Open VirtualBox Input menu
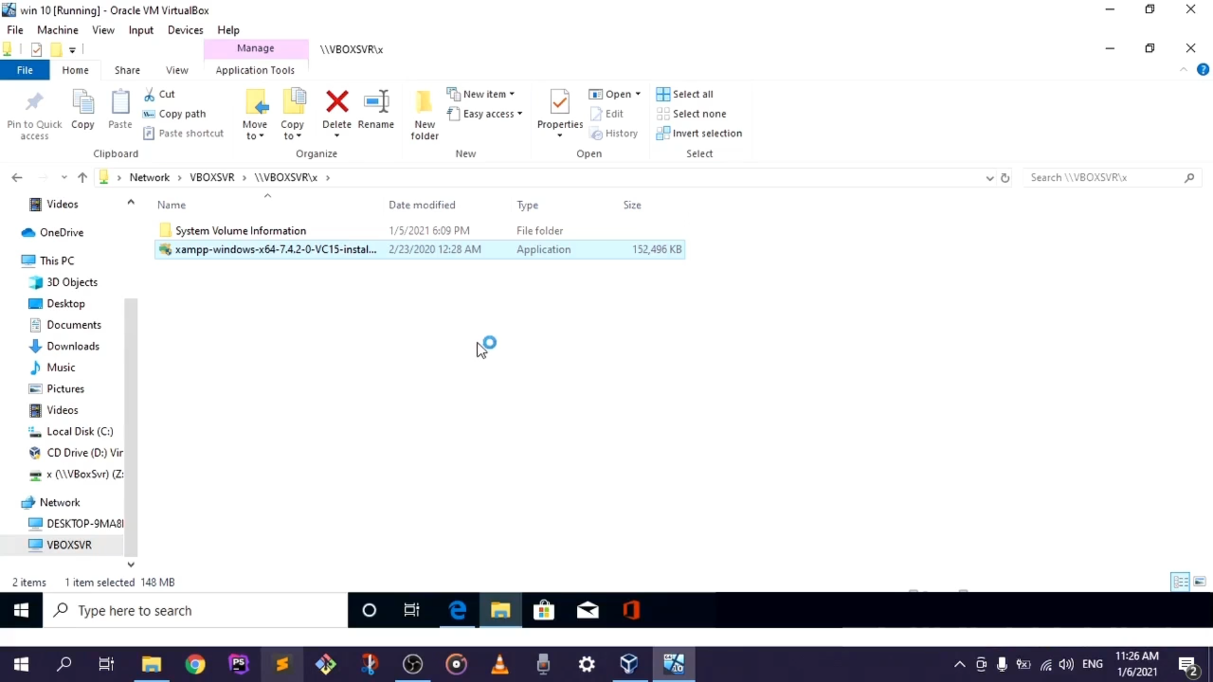 click(141, 30)
